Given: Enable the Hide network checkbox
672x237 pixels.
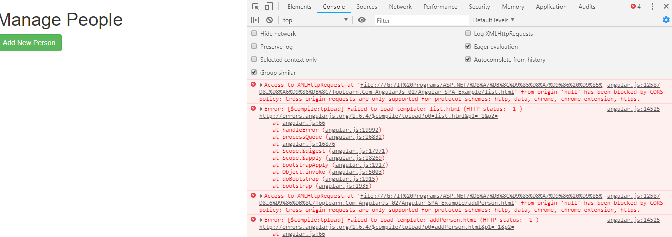Looking at the screenshot, I should pyautogui.click(x=254, y=34).
